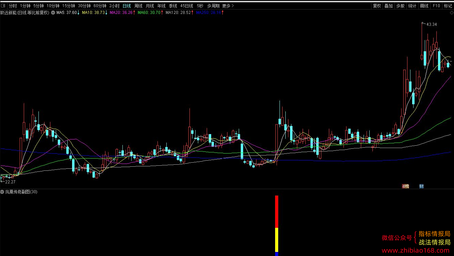Click the MA5: 37.60 label
Viewport: 454px width, 256px height.
point(66,13)
